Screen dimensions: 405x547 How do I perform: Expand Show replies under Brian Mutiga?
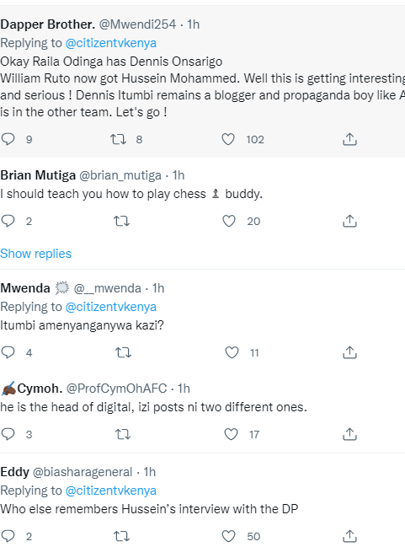(x=35, y=254)
